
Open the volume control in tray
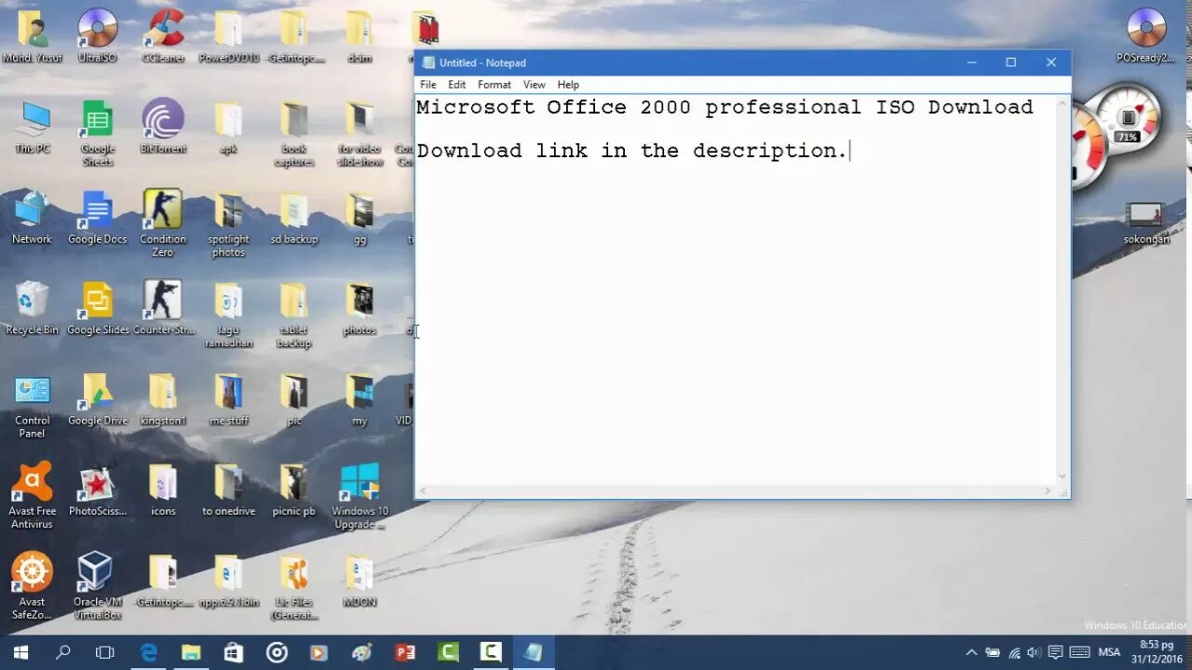pos(1034,652)
